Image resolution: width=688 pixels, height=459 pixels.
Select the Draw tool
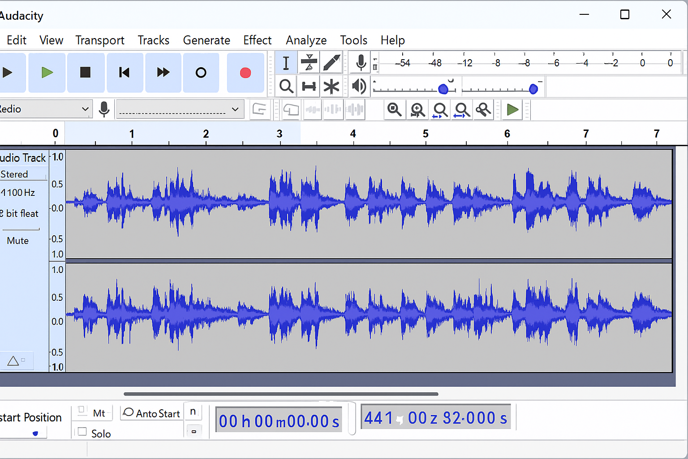coord(332,63)
